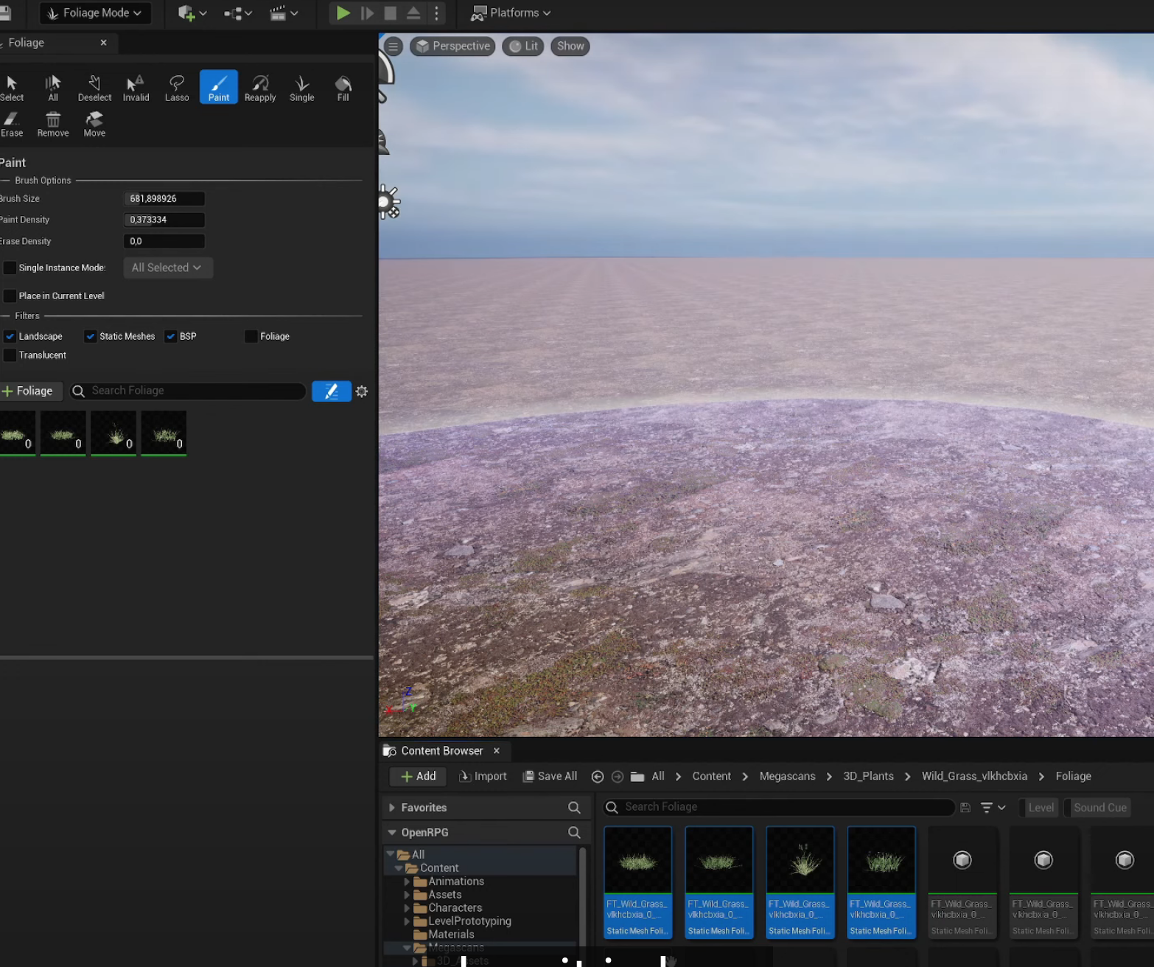Open the foliage settings gear
This screenshot has width=1154, height=967.
pyautogui.click(x=361, y=391)
